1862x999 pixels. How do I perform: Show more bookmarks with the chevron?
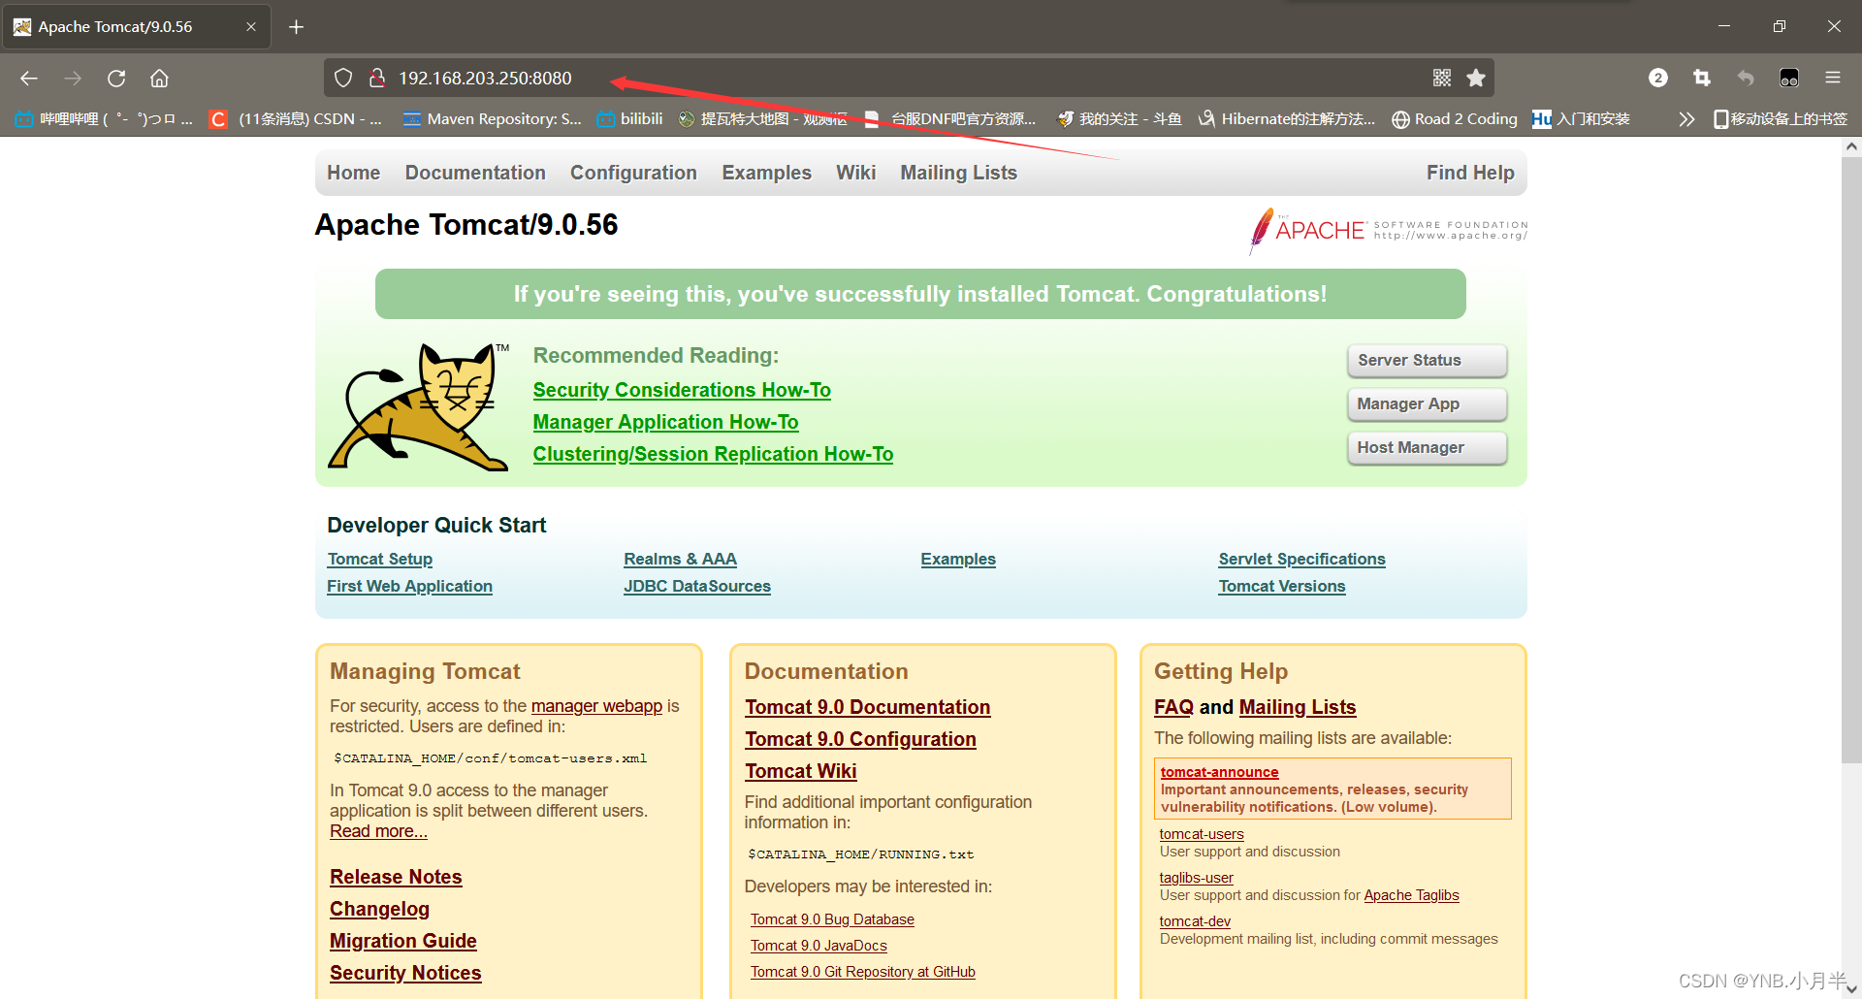coord(1686,119)
